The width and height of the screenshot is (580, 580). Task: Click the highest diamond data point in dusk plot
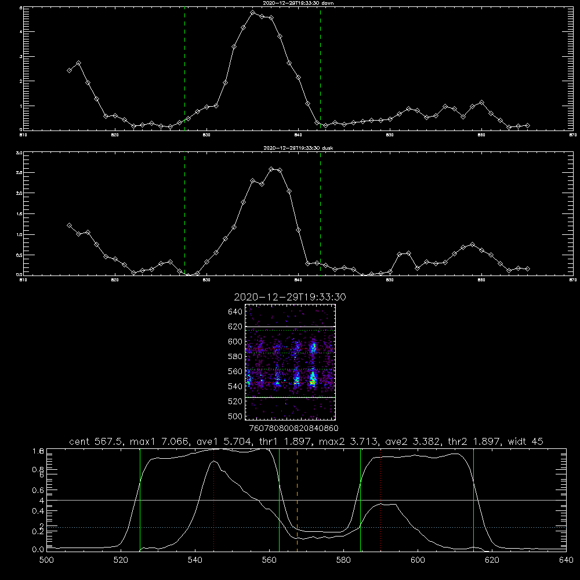(271, 169)
